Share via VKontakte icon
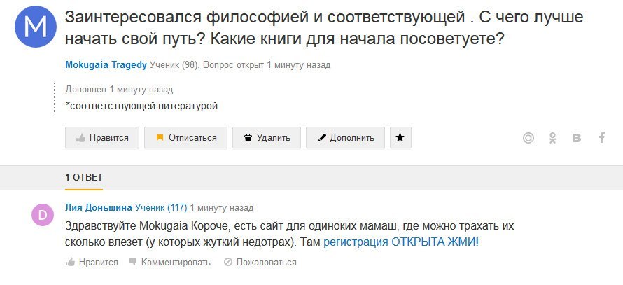The image size is (623, 285). click(x=577, y=138)
